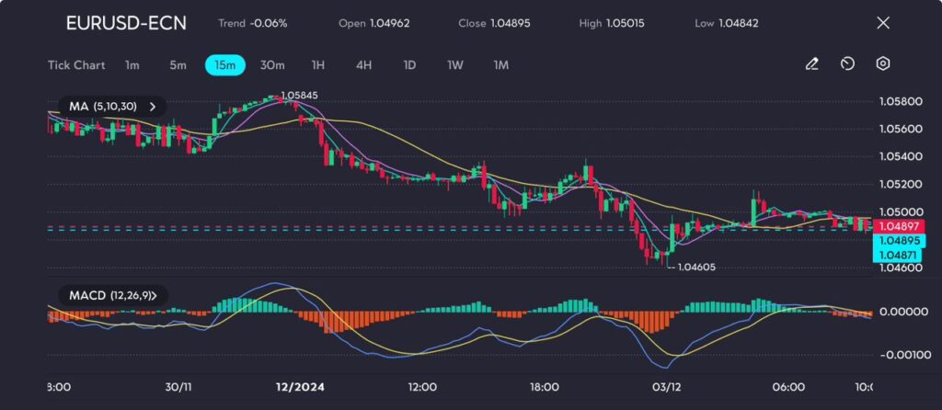The width and height of the screenshot is (942, 410).
Task: Select the 1W weekly timeframe
Action: coord(455,65)
